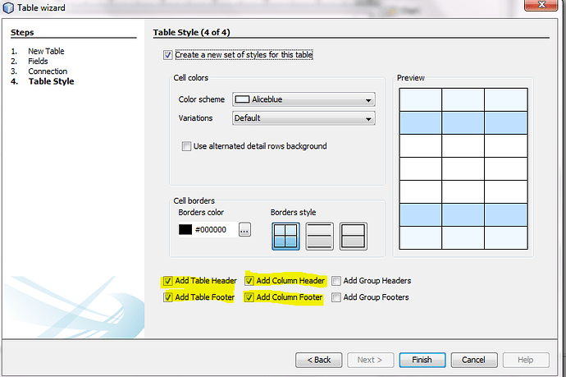The height and width of the screenshot is (377, 566).
Task: Expand the Variations dropdown
Action: (x=304, y=118)
